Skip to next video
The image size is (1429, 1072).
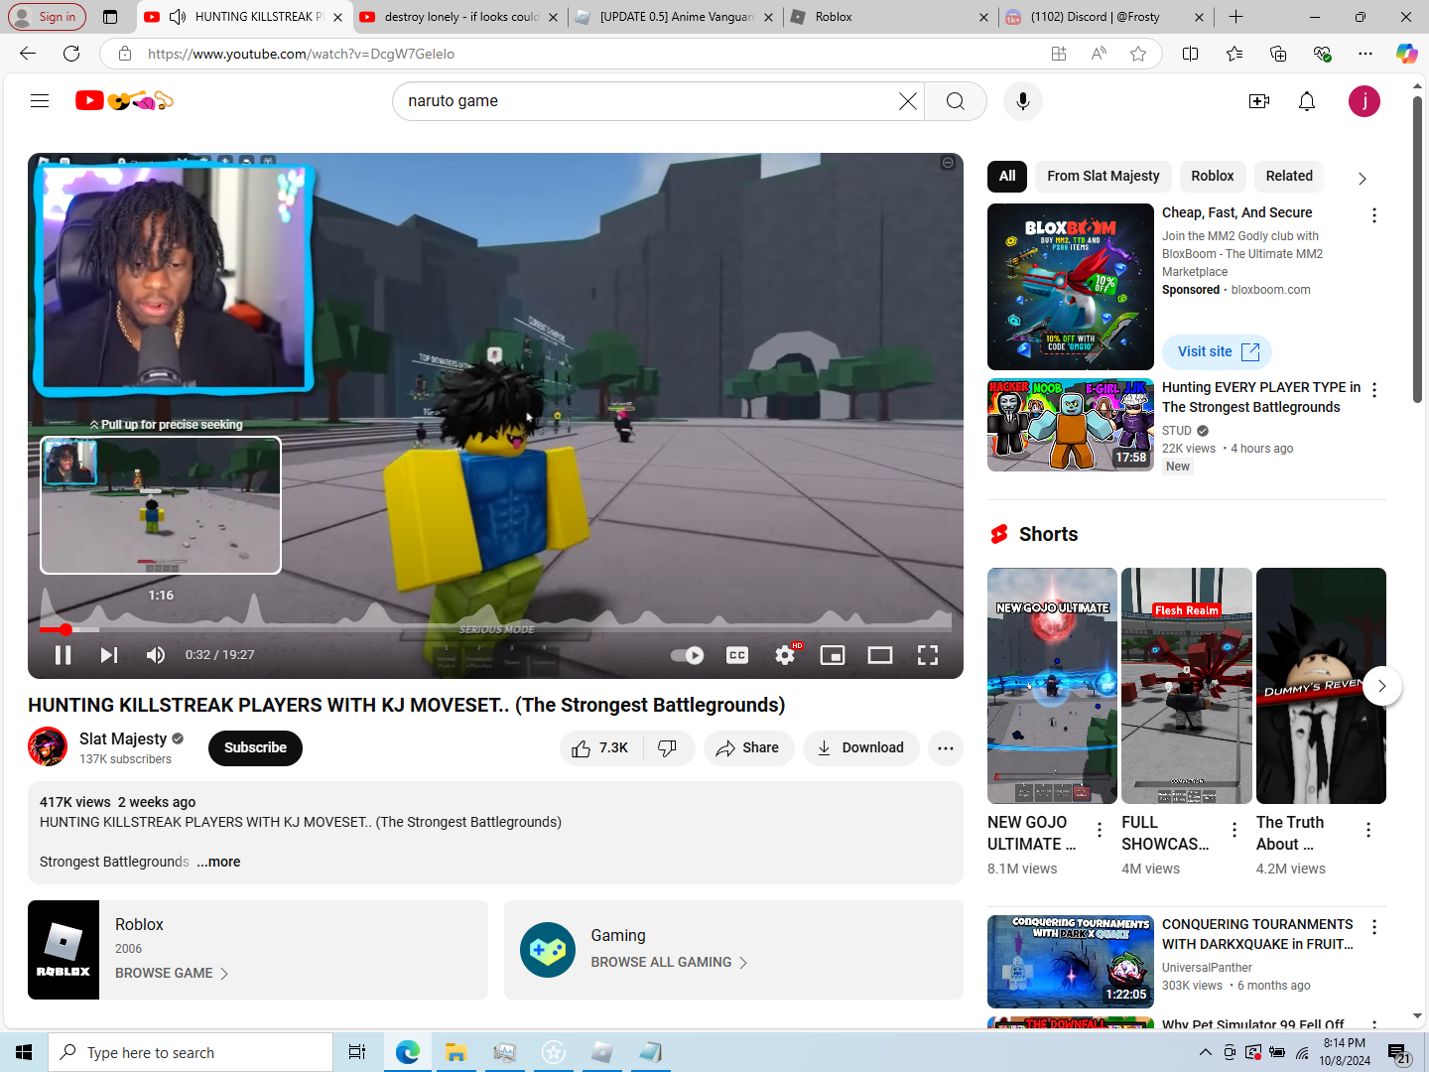pos(109,655)
